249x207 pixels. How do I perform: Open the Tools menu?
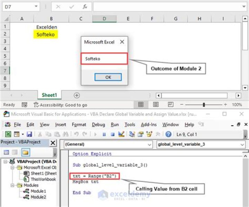point(130,125)
